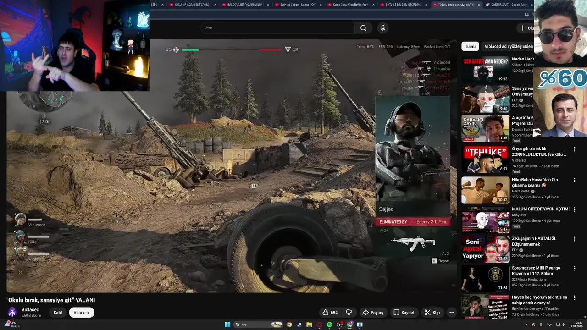Close the BALÇOVA BİT PAZARI tab
This screenshot has width=587, height=330.
267,5
